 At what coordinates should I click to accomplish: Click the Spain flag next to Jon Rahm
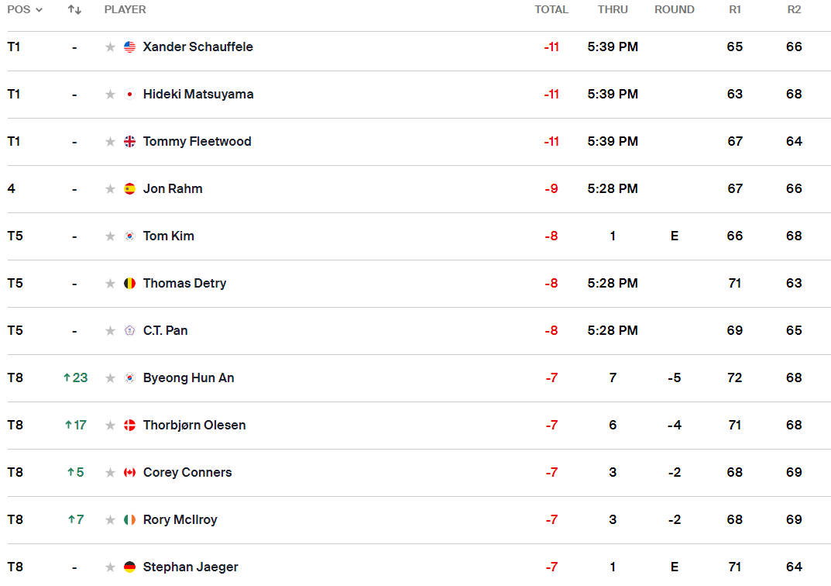point(129,188)
